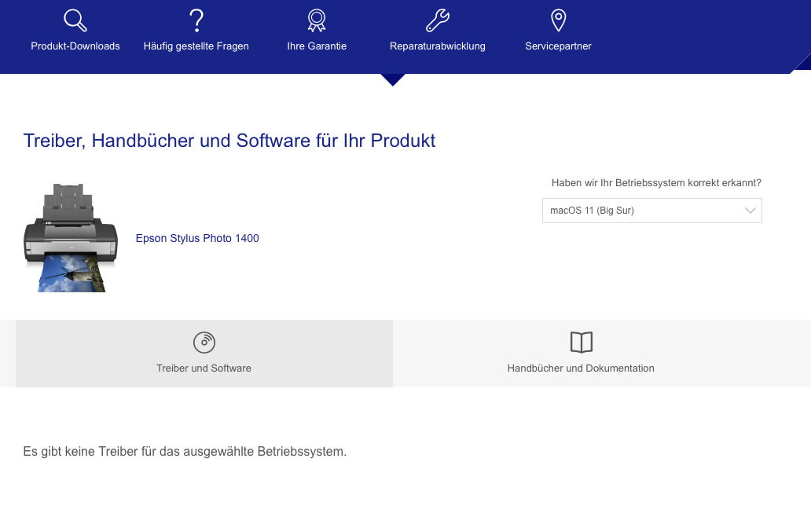Click the map pin icon for Servicepartner
Screen dimensions: 811x506
pos(558,20)
